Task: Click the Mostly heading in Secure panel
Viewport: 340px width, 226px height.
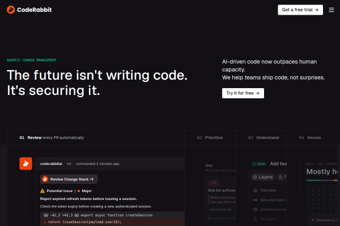Action: point(322,172)
